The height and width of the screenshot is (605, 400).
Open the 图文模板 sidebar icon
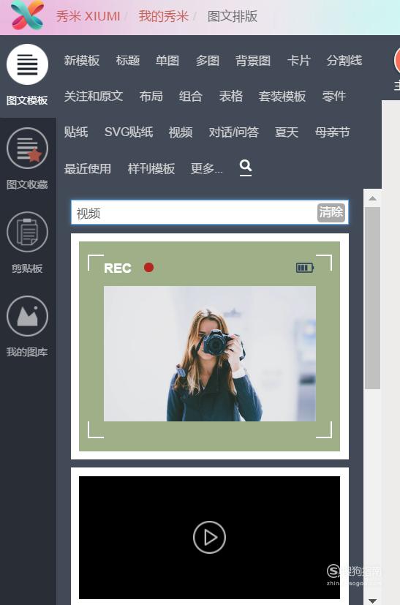click(x=27, y=64)
